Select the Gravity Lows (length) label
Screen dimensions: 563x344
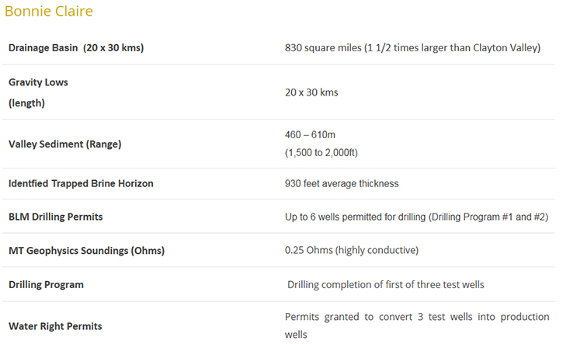click(38, 92)
